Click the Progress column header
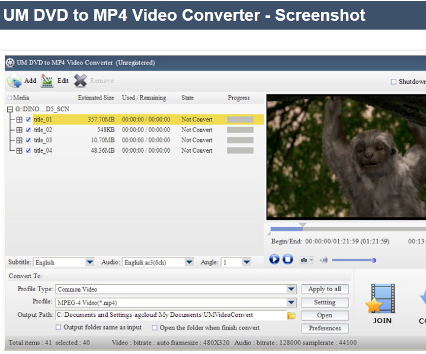This screenshot has width=426, height=354. (x=239, y=98)
